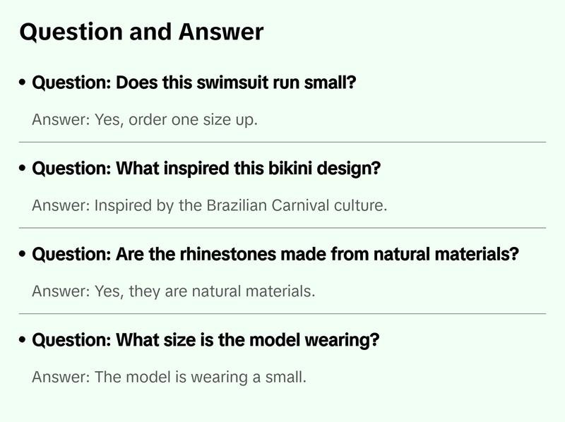
Task: Click the bullet beside the bikini design question
Action: coord(23,169)
